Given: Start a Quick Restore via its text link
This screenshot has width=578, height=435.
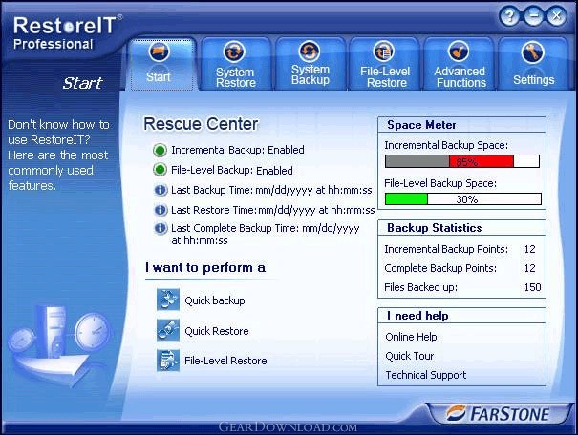Looking at the screenshot, I should coord(216,331).
